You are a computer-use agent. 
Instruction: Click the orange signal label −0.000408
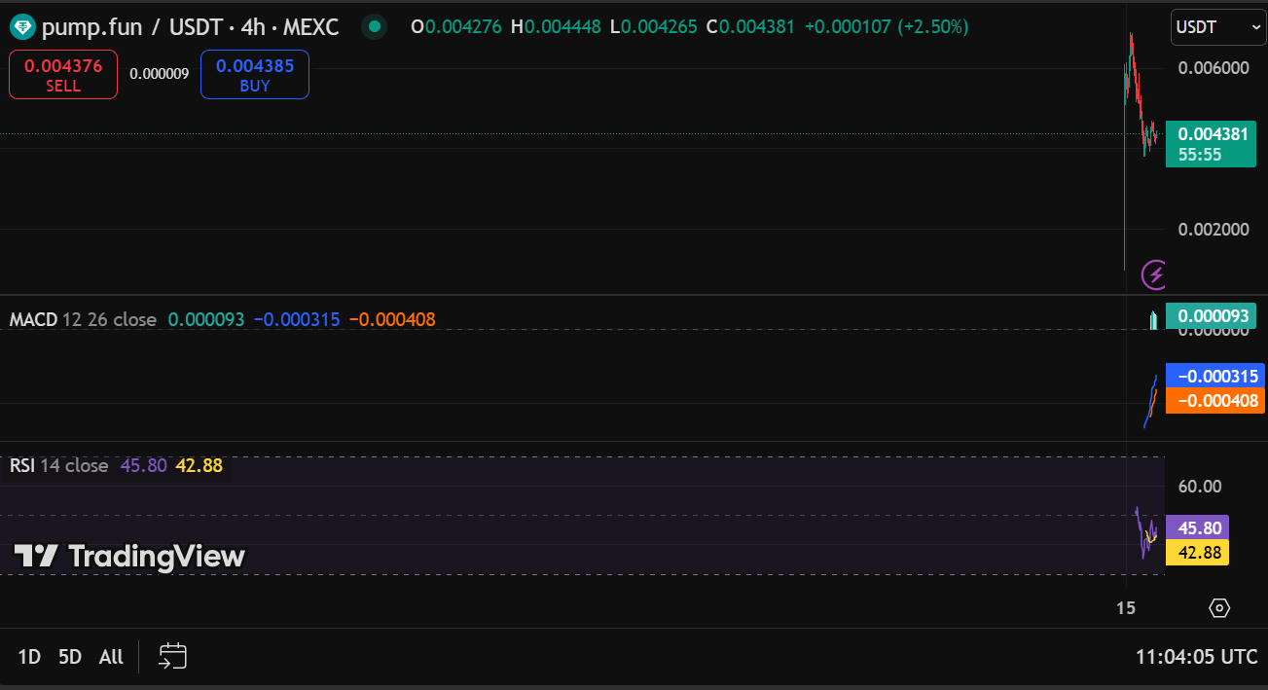1214,401
